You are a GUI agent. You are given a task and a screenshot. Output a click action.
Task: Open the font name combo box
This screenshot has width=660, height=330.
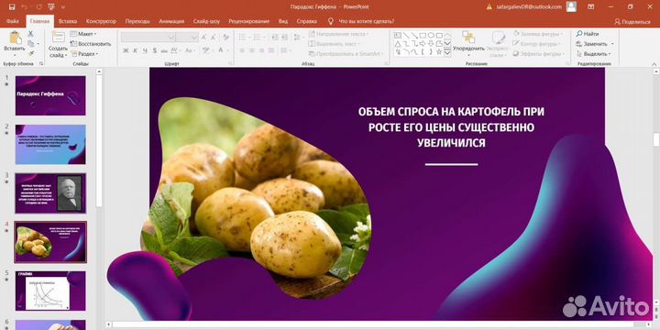coord(148,38)
